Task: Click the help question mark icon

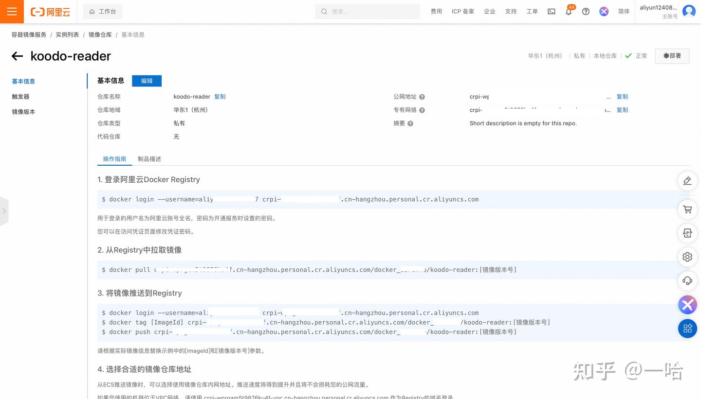Action: 586,11
